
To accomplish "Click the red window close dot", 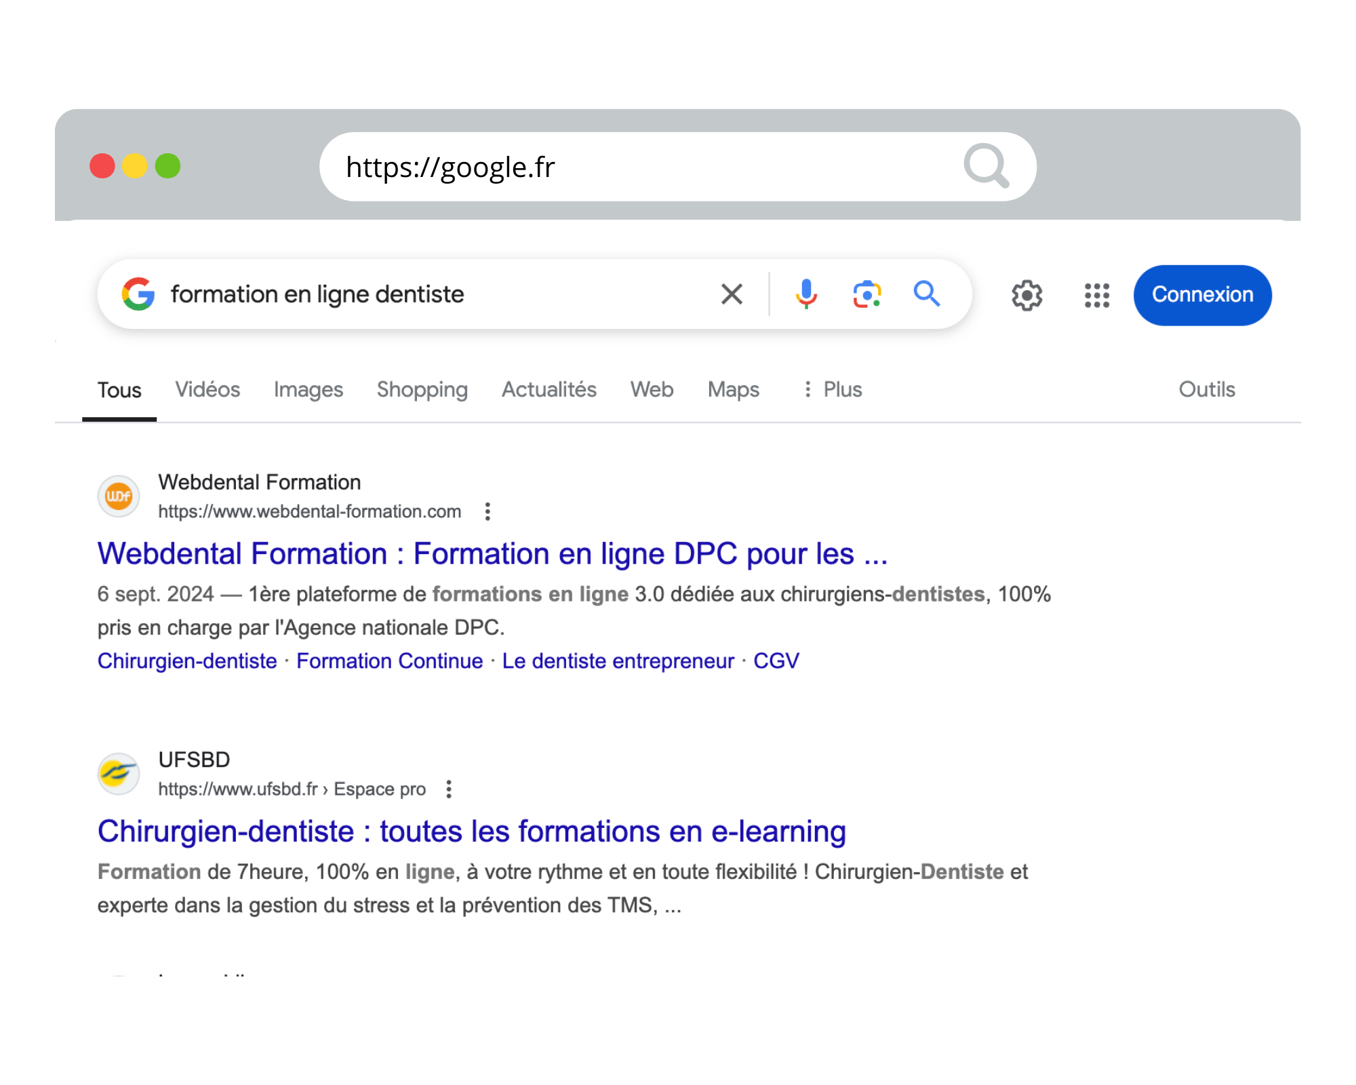I will click(x=102, y=166).
